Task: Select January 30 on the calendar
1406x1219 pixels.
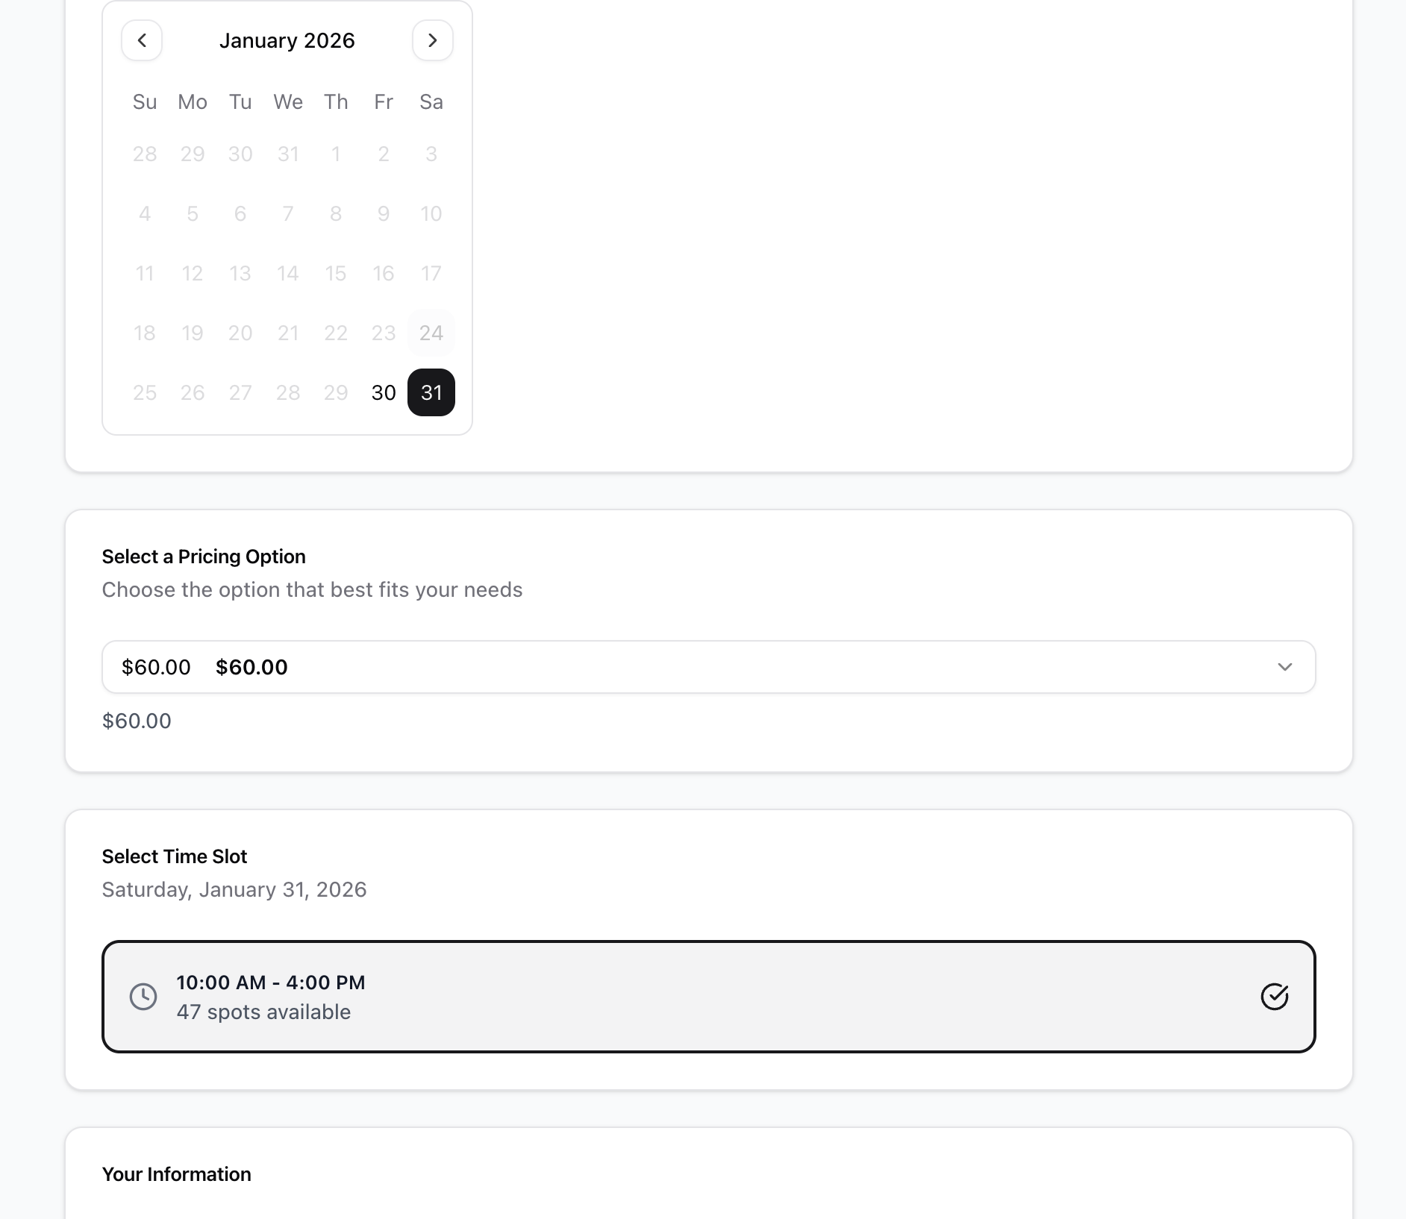Action: (x=383, y=392)
